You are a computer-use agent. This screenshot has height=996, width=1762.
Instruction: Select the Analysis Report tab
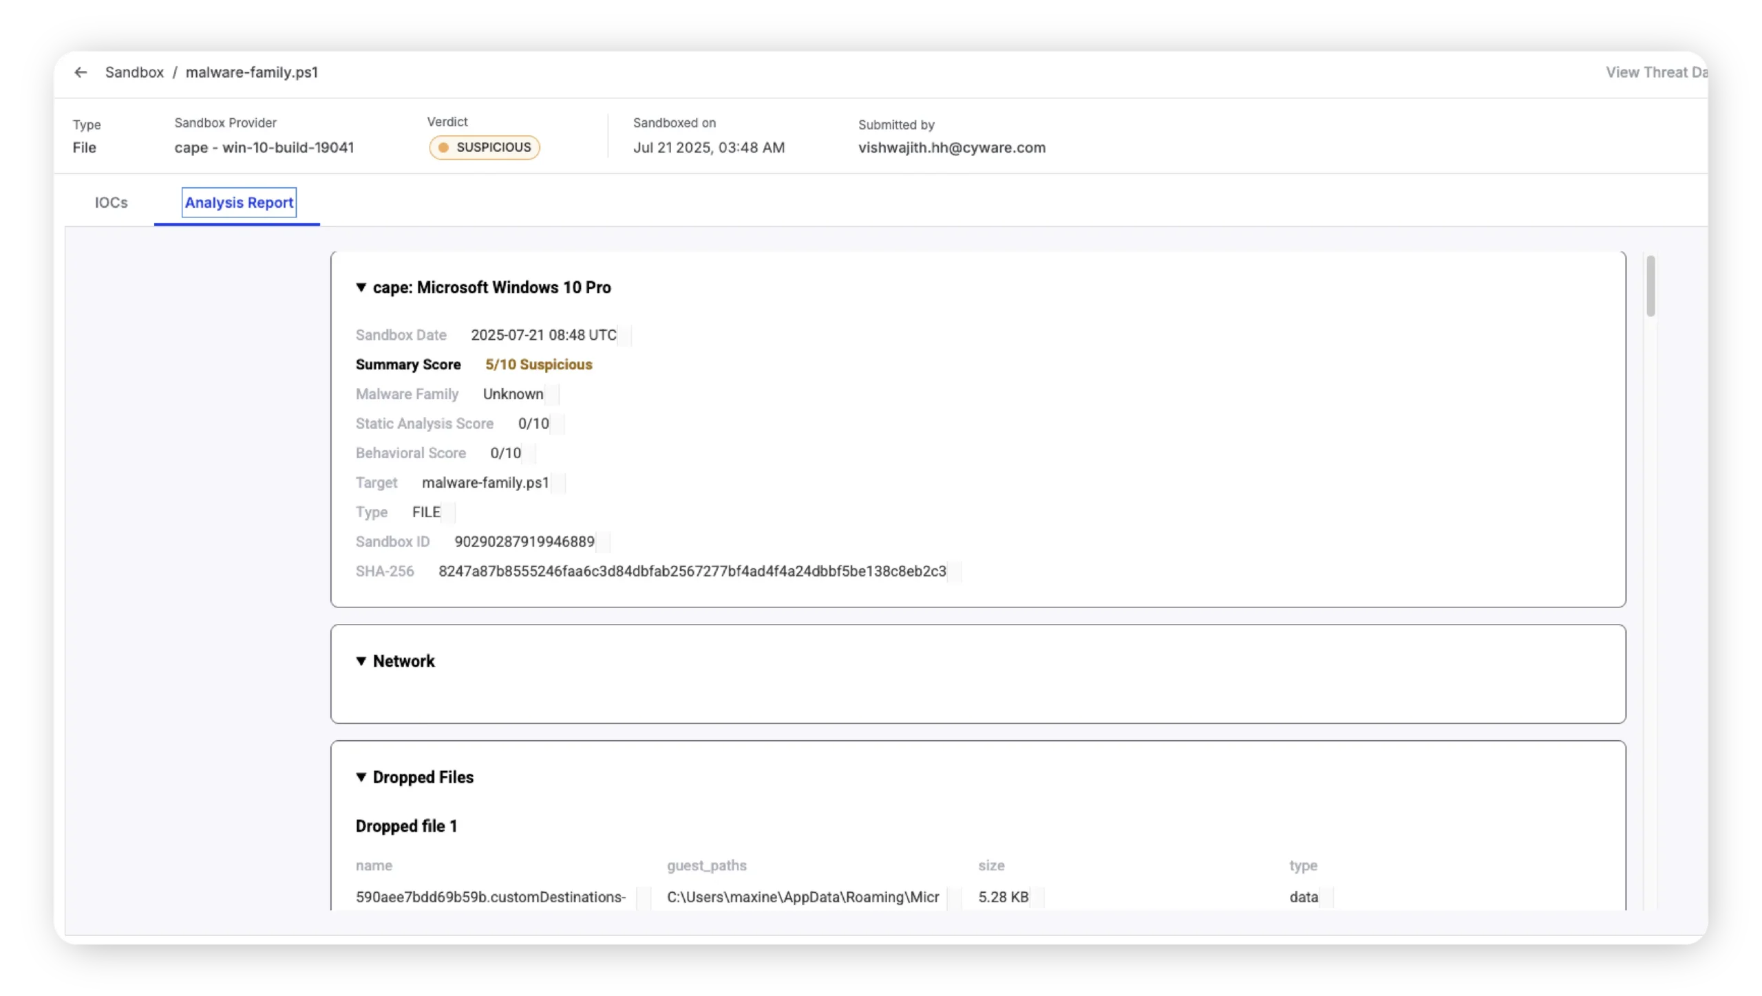pyautogui.click(x=240, y=202)
